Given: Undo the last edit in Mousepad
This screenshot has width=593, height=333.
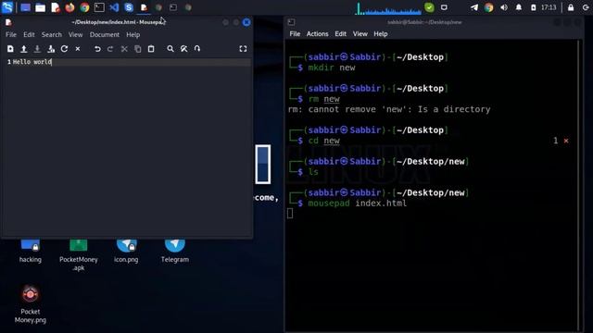Looking at the screenshot, I should coord(97,49).
